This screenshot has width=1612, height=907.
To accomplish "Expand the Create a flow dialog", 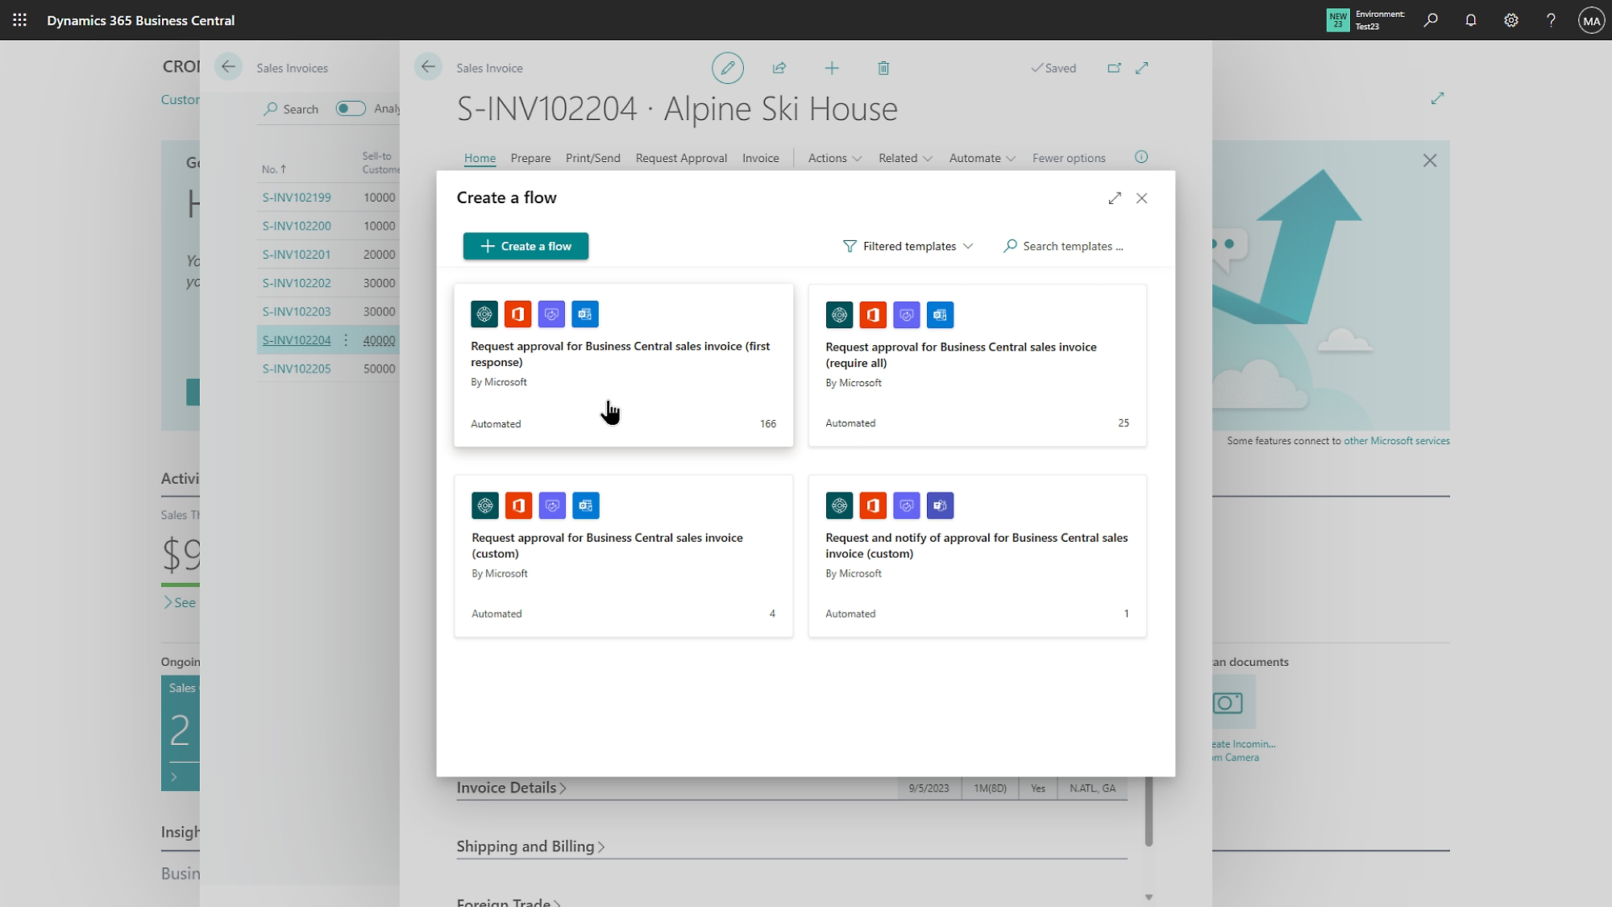I will (x=1115, y=198).
